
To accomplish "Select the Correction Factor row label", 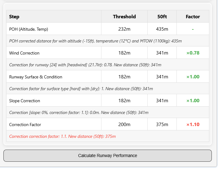I will coord(25,125).
